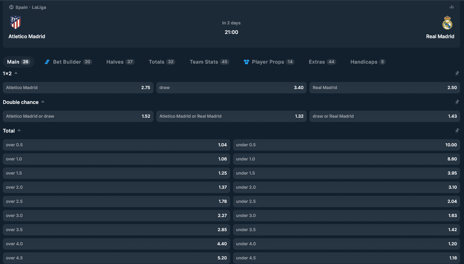Click the In 2 days label
464x264 pixels.
231,23
